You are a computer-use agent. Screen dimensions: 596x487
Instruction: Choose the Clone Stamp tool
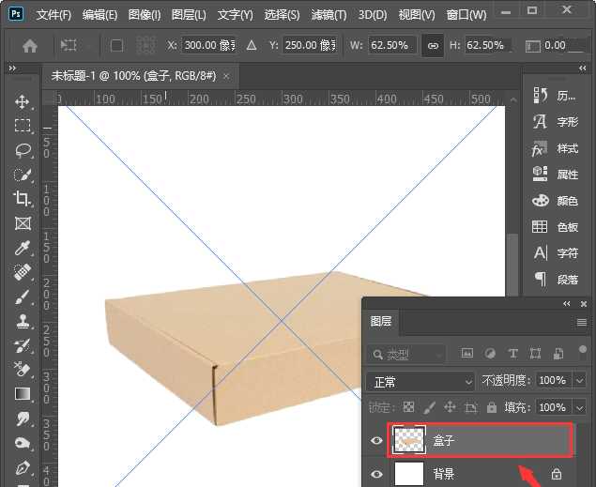point(23,321)
